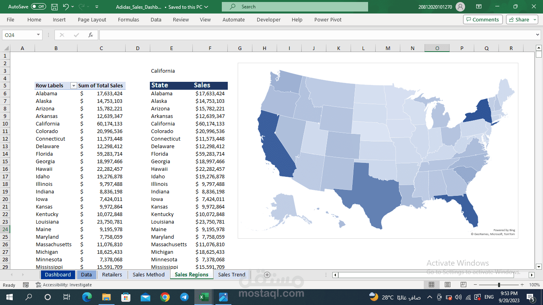
Task: Click the zoom slider handle
Action: pos(499,285)
